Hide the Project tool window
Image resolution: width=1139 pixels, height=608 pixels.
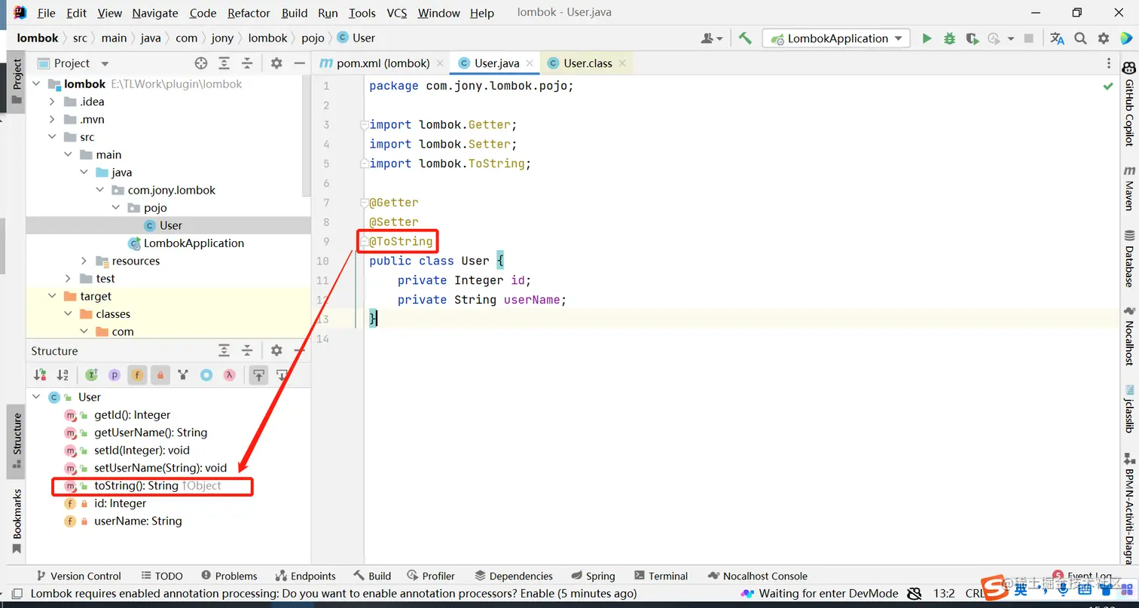click(299, 63)
